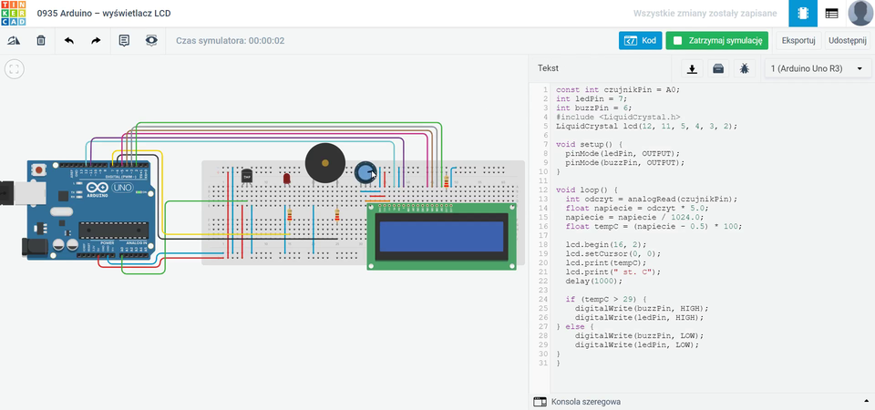Open the Arduino Uno R3 board dropdown
The height and width of the screenshot is (410, 875).
coord(815,68)
